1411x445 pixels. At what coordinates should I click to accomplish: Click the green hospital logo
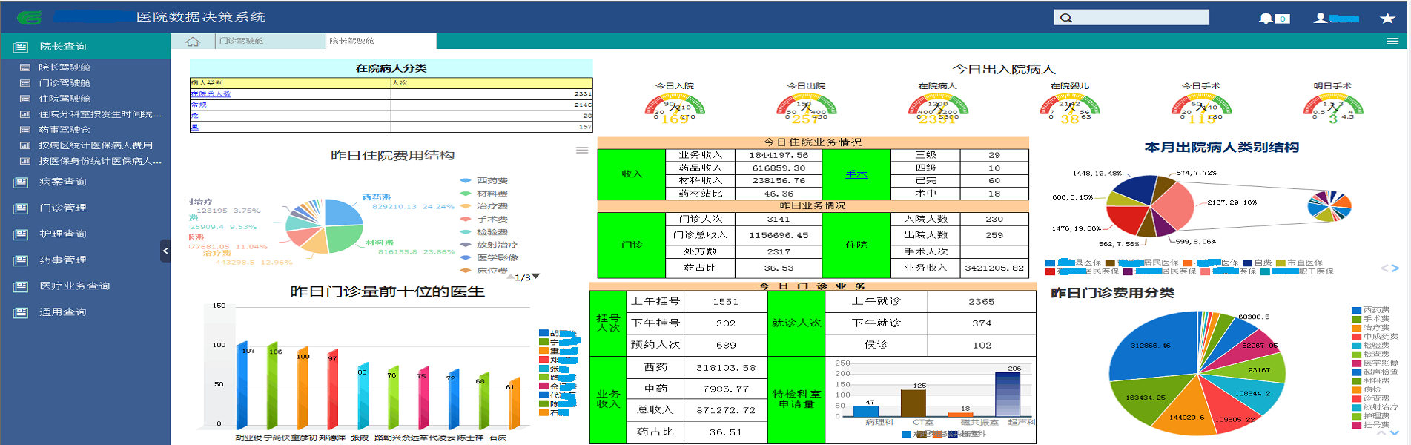click(x=29, y=18)
